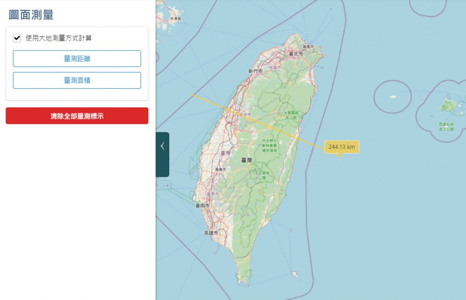Toggle the 使用大地測量方式計算 checkbox
The width and height of the screenshot is (466, 300).
click(17, 38)
